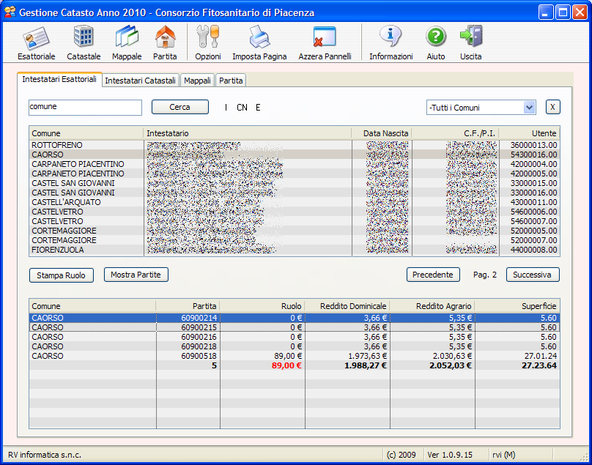The height and width of the screenshot is (465, 592).
Task: Select the row with Utente 52000005.00
Action: click(x=295, y=231)
